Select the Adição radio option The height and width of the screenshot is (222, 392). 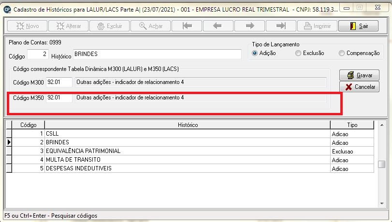tap(263, 53)
